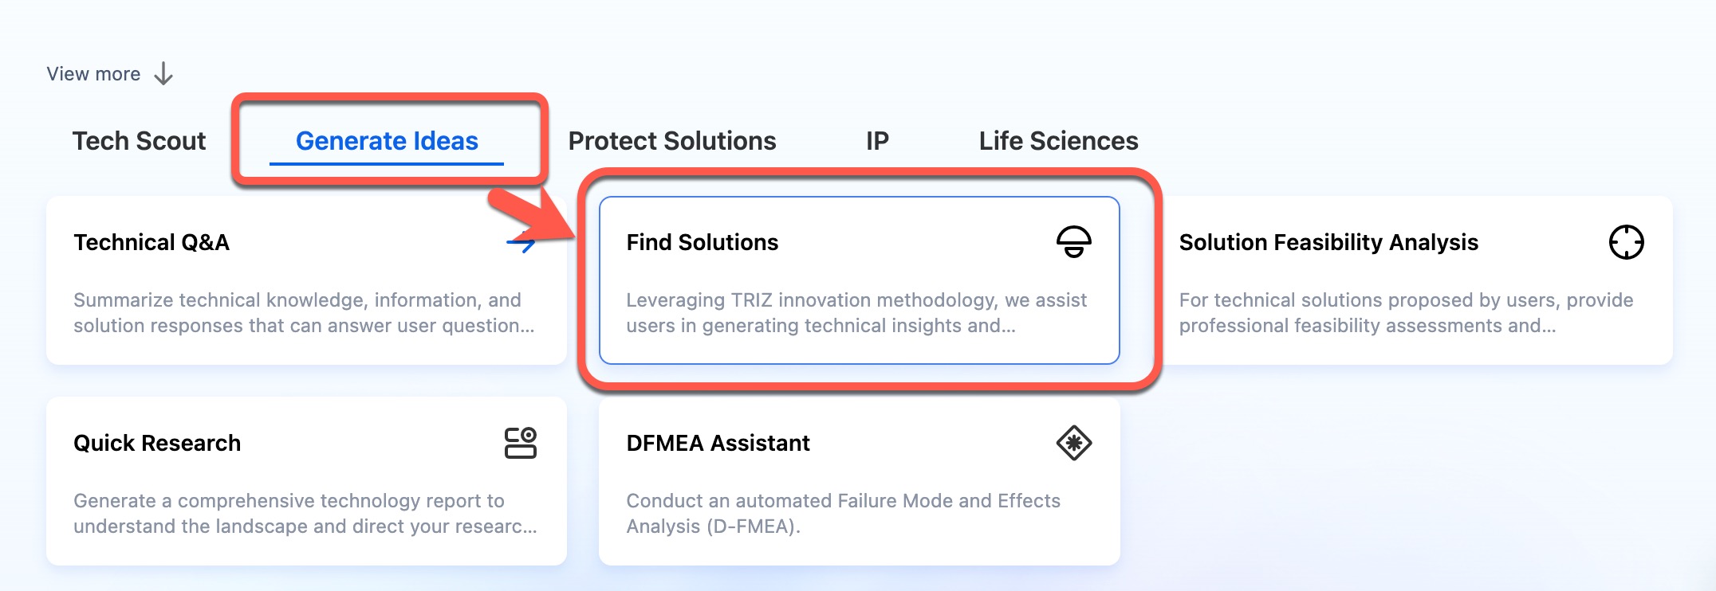Open the Protect Solutions tab
The height and width of the screenshot is (591, 1716).
pos(671,141)
